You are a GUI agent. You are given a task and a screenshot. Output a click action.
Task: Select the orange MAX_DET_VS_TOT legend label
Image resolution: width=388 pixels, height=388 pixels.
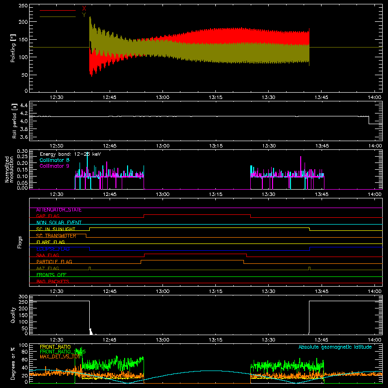pyautogui.click(x=60, y=356)
